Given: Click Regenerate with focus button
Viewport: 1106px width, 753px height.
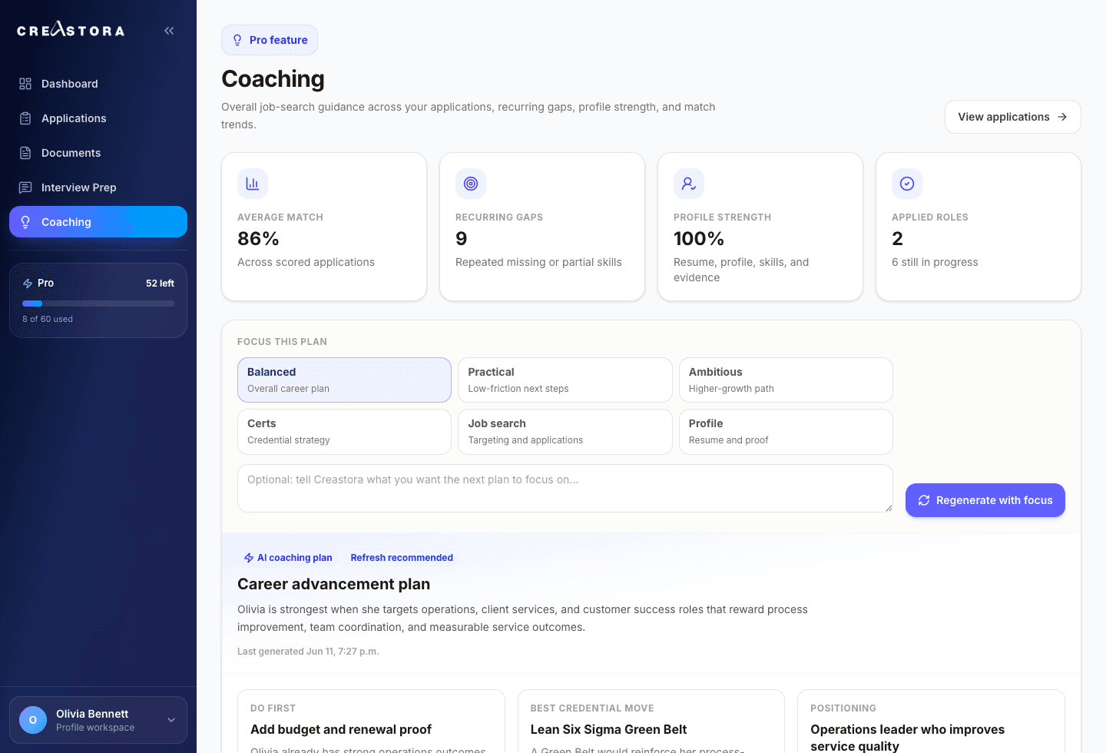Looking at the screenshot, I should pyautogui.click(x=985, y=500).
